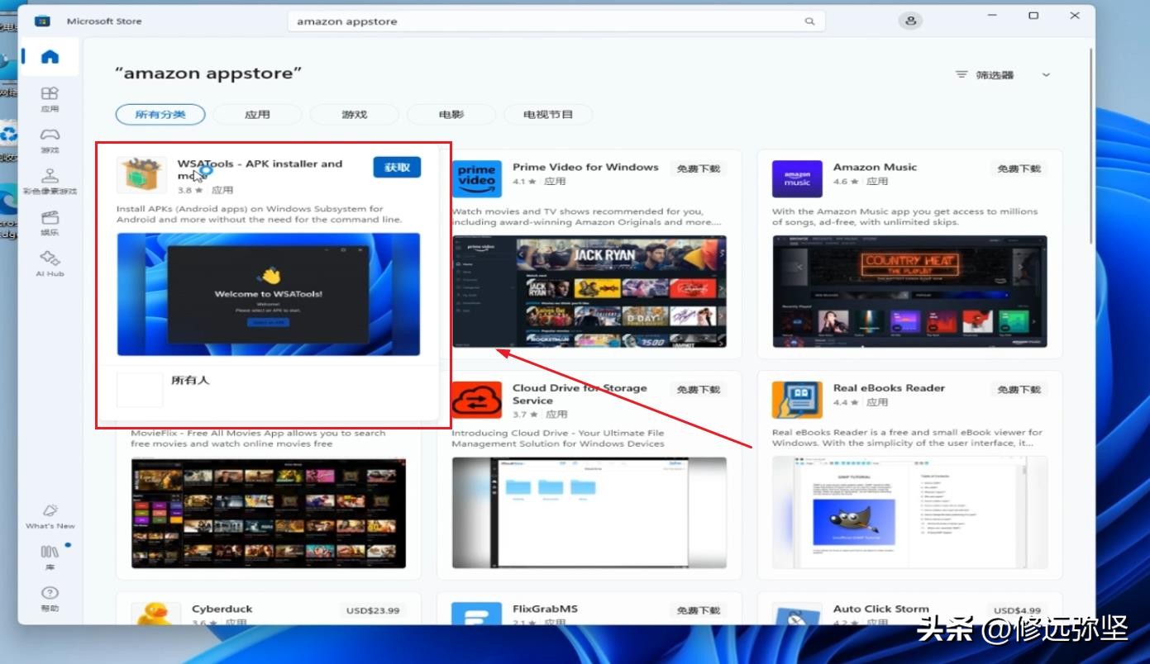Click the Amazon Music app icon
1150x664 pixels.
point(797,179)
